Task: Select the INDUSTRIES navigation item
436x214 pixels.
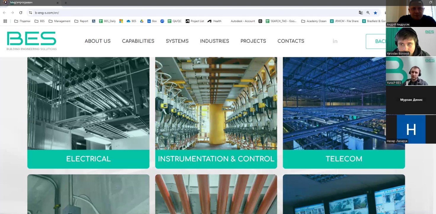Action: (x=214, y=41)
